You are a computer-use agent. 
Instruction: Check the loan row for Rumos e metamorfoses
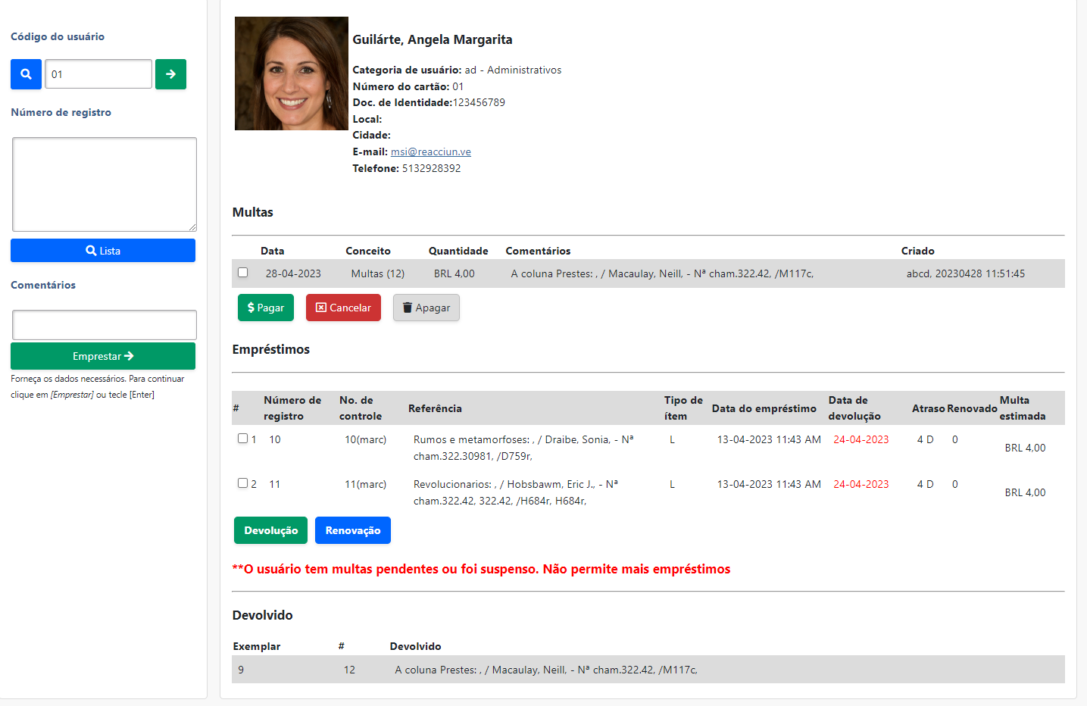coord(242,439)
